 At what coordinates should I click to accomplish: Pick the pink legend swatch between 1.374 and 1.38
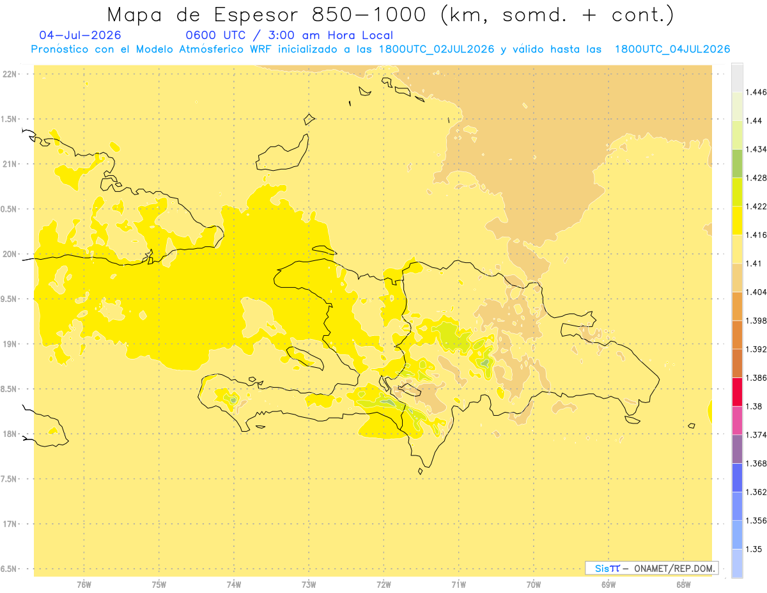[737, 420]
